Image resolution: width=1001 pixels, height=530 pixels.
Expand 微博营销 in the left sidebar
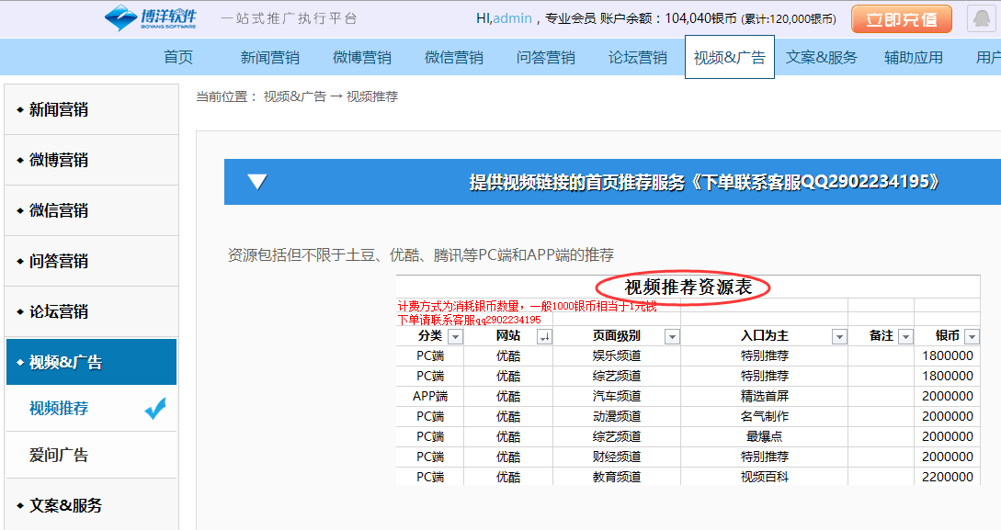click(59, 160)
